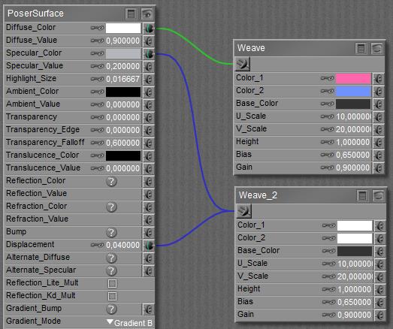Image resolution: width=393 pixels, height=329 pixels.
Task: Click the Alternate_Diffuse question mark button
Action: click(x=111, y=258)
